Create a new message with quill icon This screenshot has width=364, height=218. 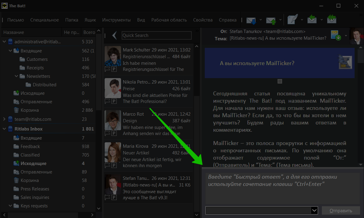292,20
